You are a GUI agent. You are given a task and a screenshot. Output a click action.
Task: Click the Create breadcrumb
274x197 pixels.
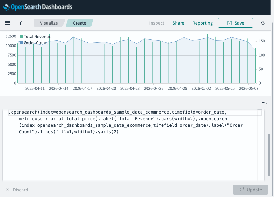79,23
